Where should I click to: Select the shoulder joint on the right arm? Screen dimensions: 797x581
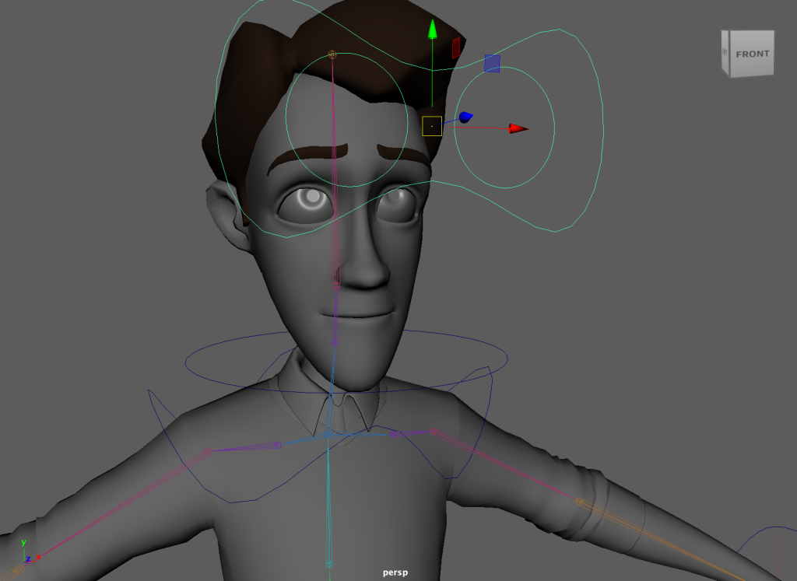pyautogui.click(x=434, y=432)
